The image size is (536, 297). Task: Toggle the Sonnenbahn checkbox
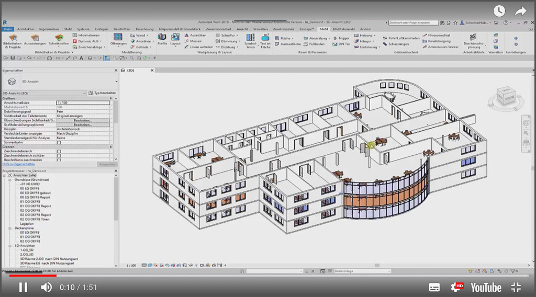click(x=59, y=142)
